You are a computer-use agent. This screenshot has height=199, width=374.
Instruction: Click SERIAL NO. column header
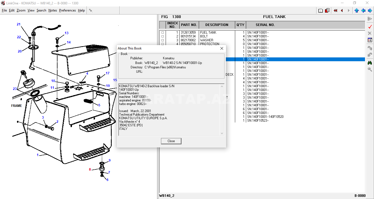265,25
